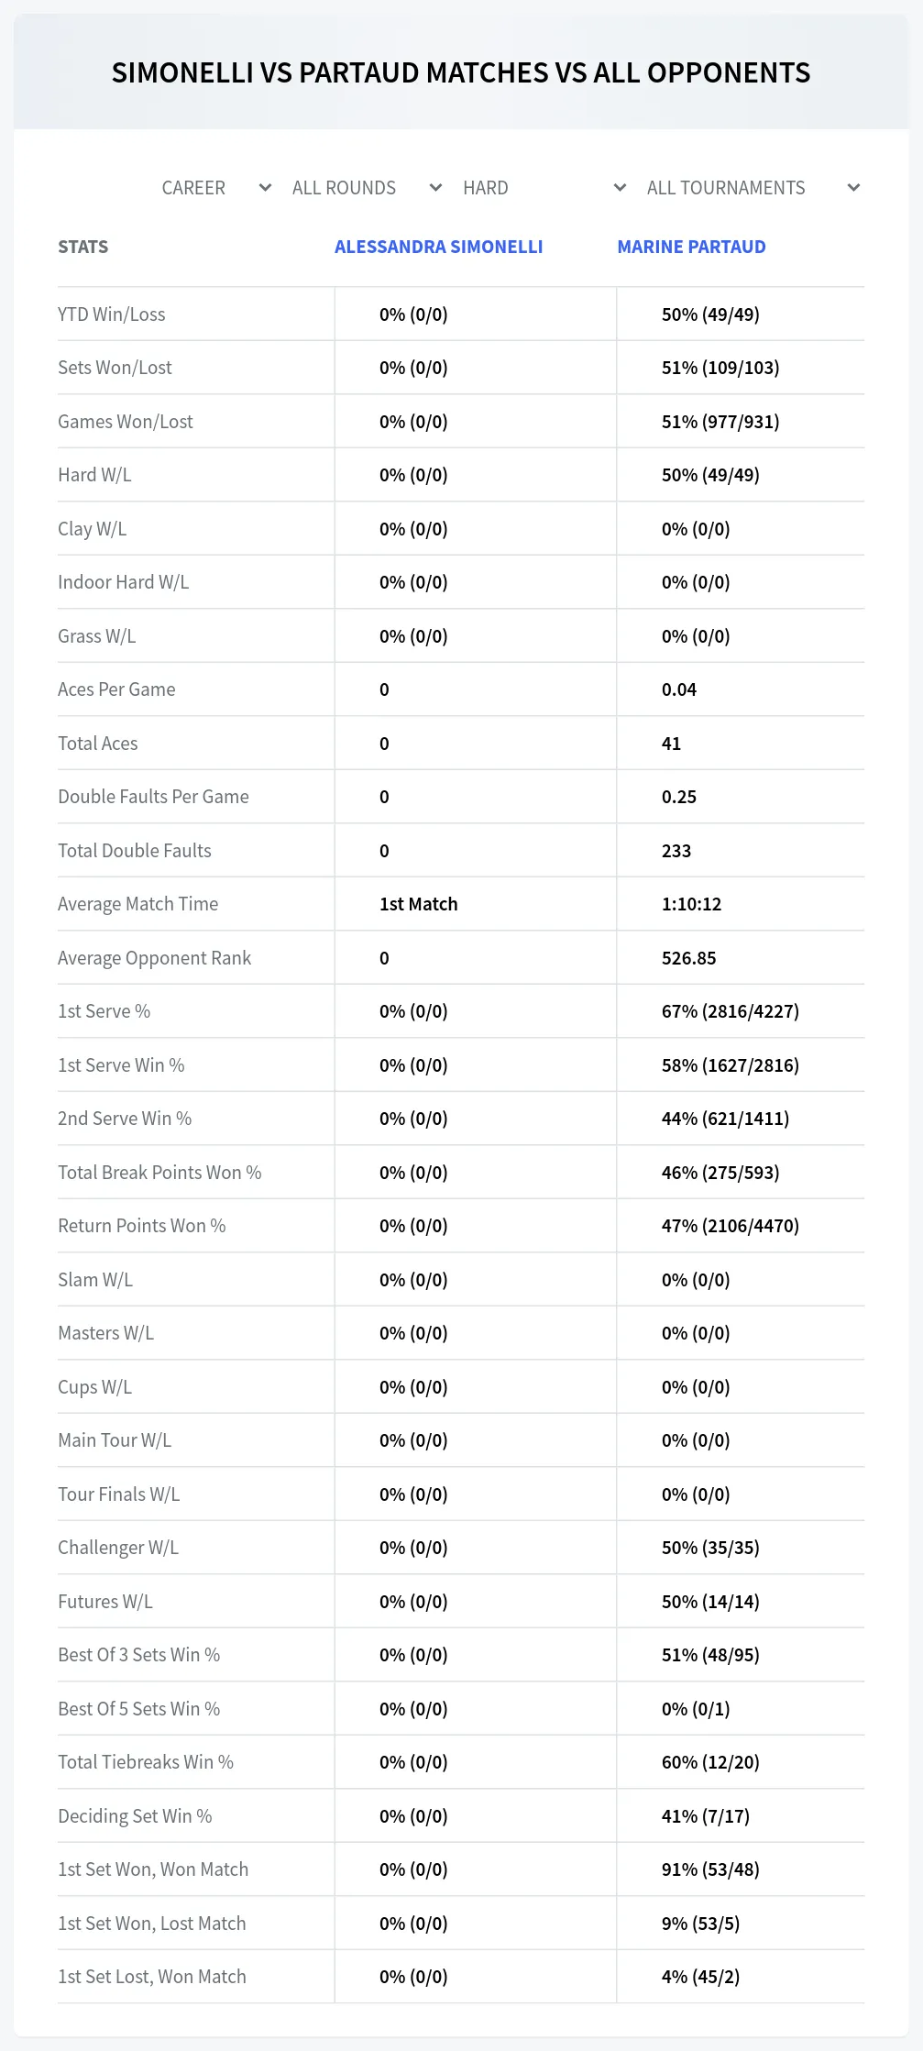Open the CAREER dropdown

(216, 188)
